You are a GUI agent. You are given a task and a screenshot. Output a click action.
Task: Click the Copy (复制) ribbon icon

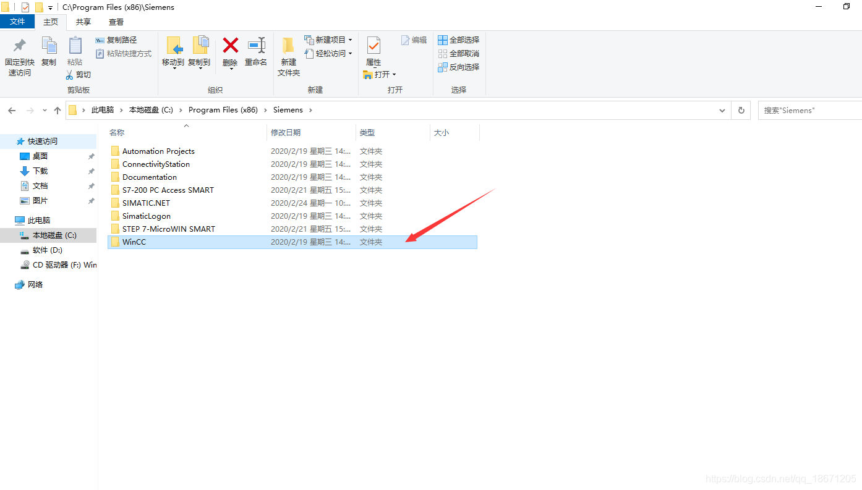(49, 52)
